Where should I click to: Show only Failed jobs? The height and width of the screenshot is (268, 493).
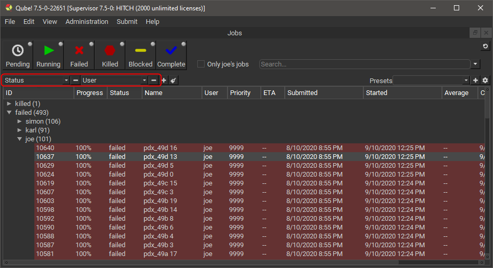click(79, 55)
